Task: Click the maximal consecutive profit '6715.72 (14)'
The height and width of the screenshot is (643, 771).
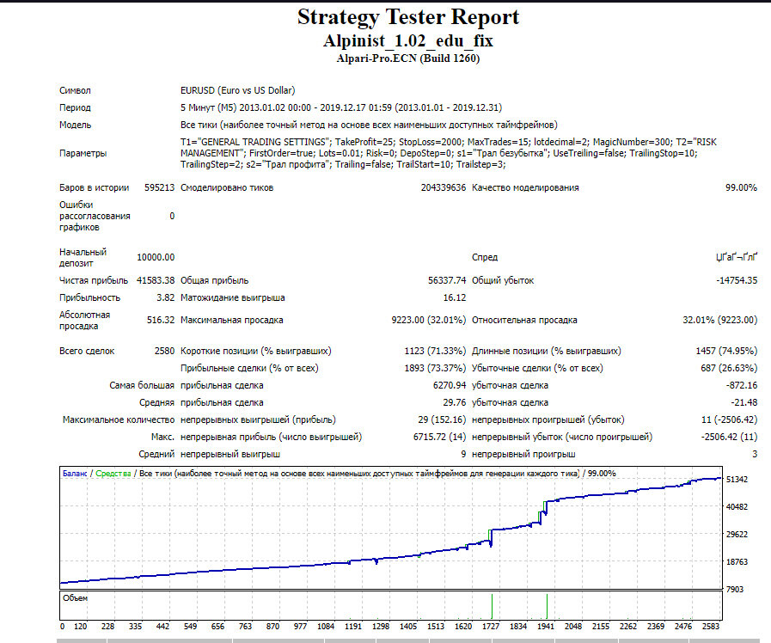Action: click(x=439, y=437)
